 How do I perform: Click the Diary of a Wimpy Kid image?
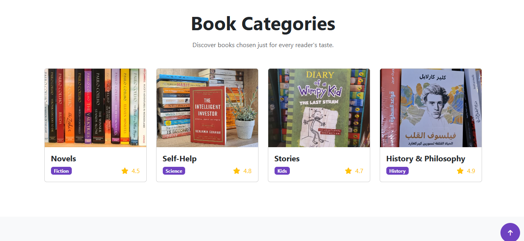click(319, 108)
